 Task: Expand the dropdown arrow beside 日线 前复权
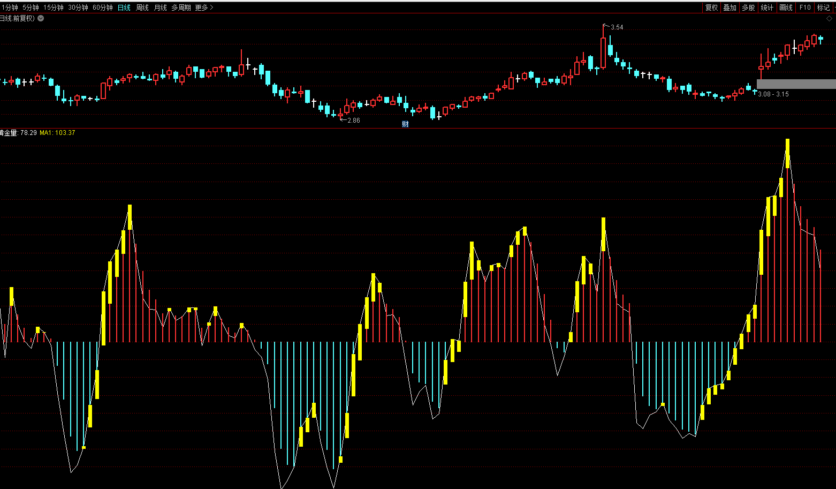point(41,18)
